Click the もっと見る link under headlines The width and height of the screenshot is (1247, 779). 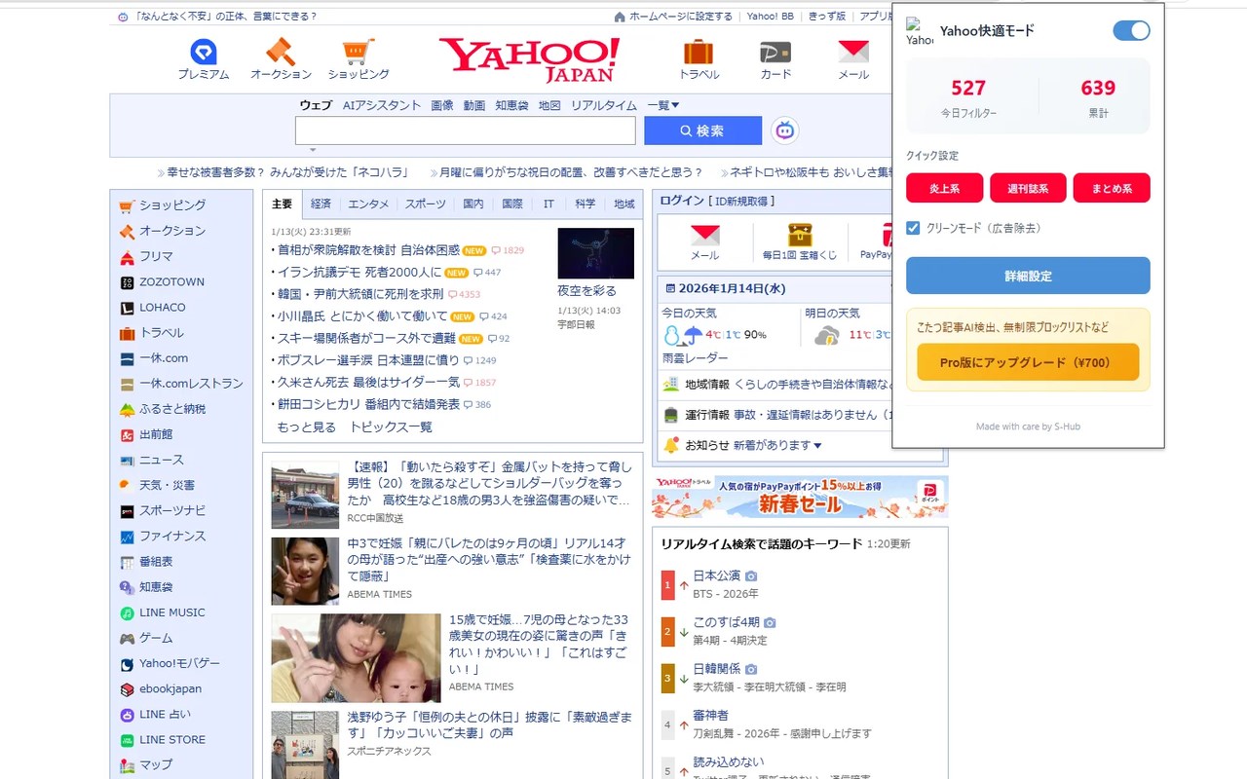[306, 427]
